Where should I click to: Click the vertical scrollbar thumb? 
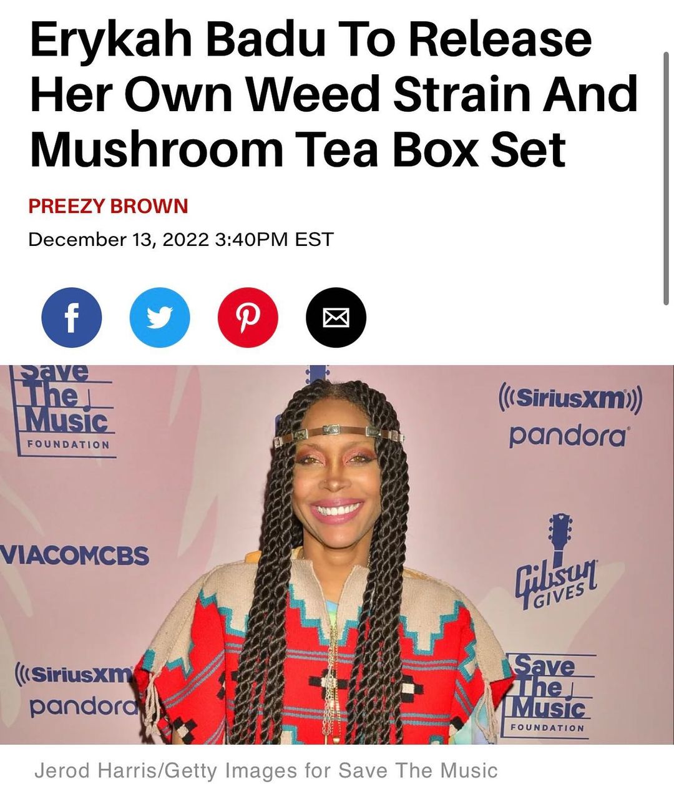(665, 178)
